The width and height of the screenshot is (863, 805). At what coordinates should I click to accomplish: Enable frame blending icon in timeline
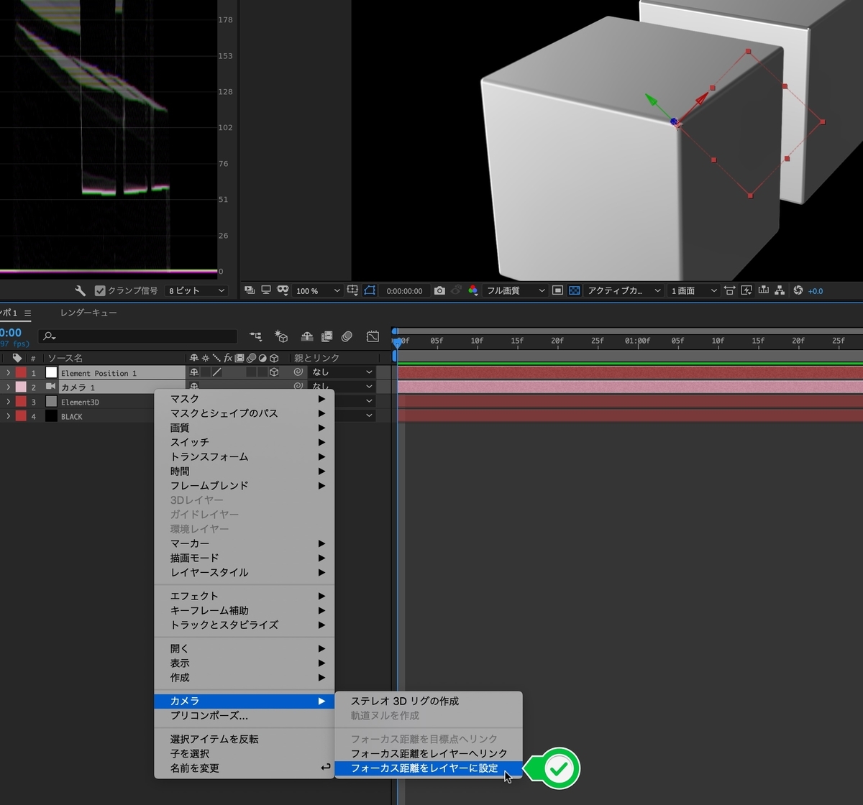point(327,336)
